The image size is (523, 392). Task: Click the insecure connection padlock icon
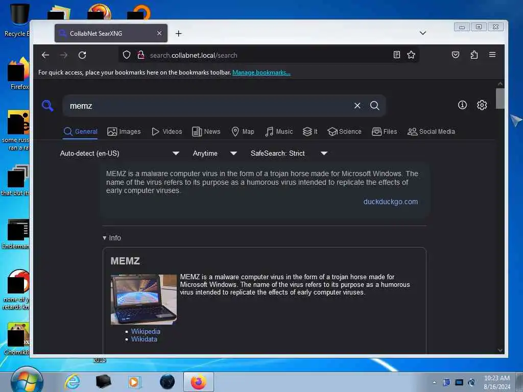[141, 55]
